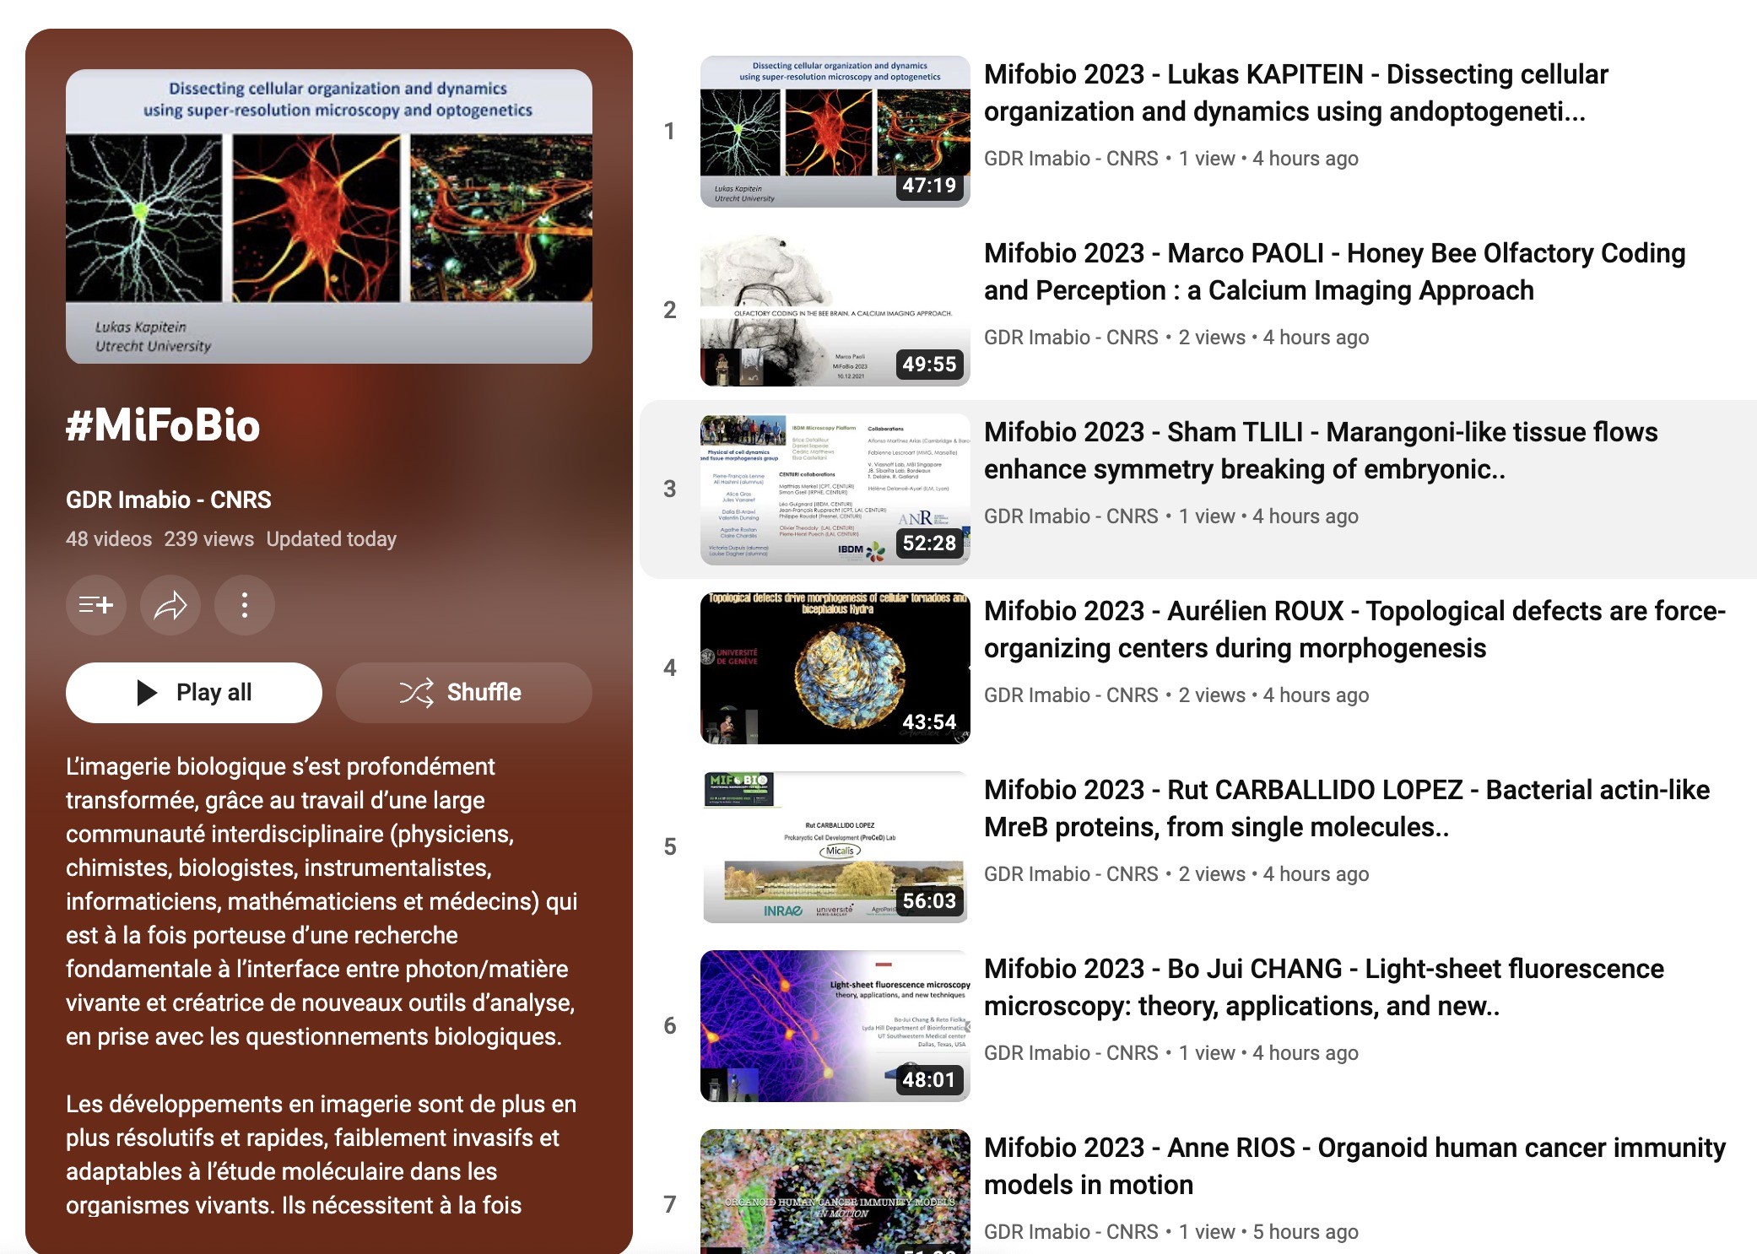Image resolution: width=1757 pixels, height=1254 pixels.
Task: Open the Marco PAOLI video thumbnail
Action: point(835,311)
